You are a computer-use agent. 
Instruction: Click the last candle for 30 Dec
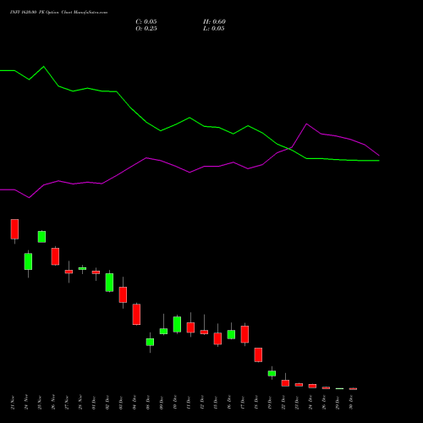[x=353, y=389]
